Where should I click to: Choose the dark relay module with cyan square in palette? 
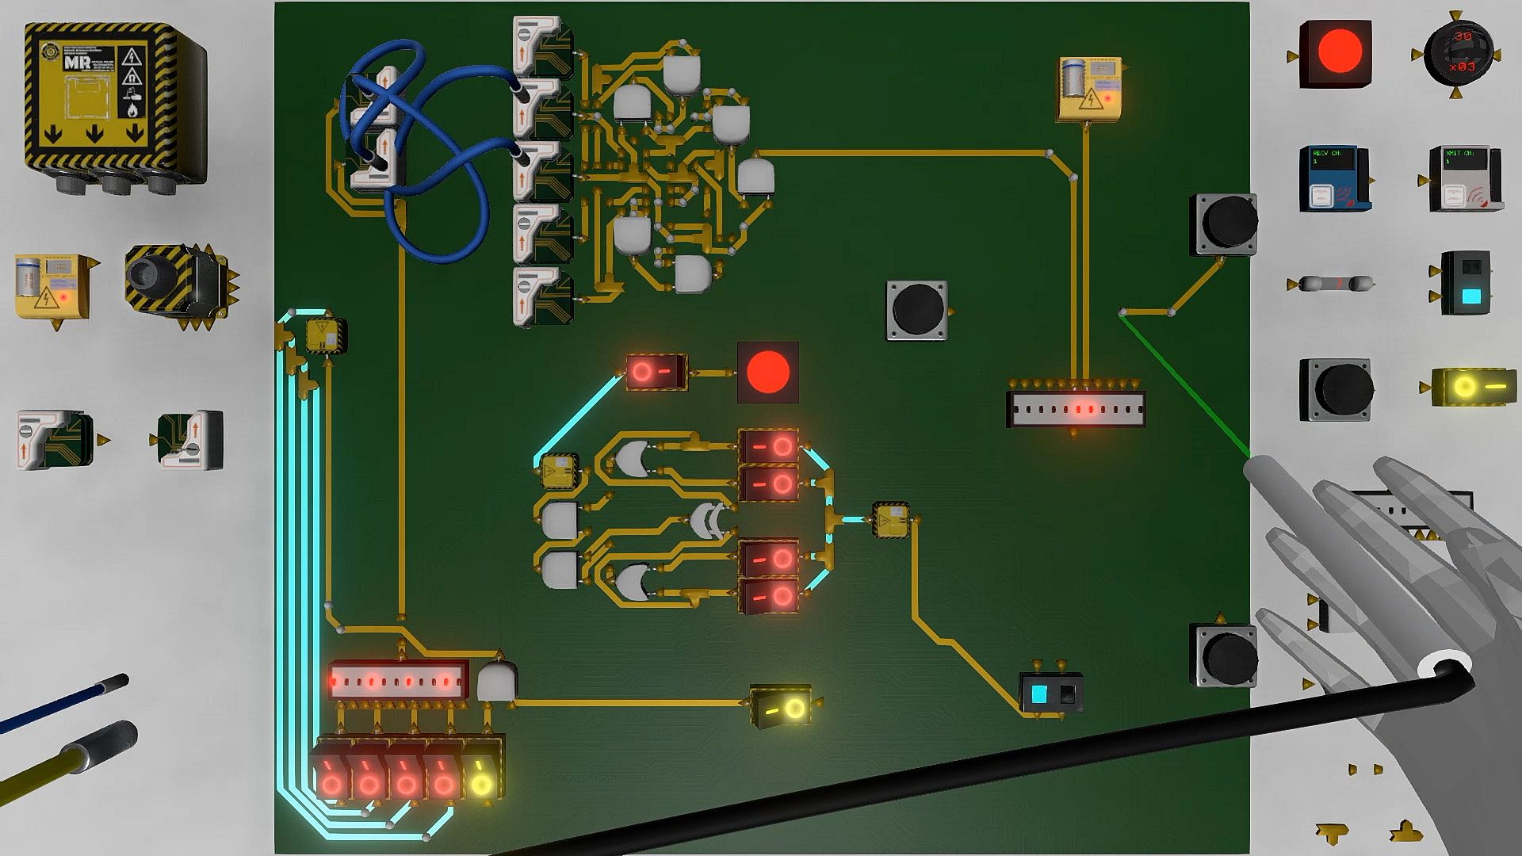1467,283
